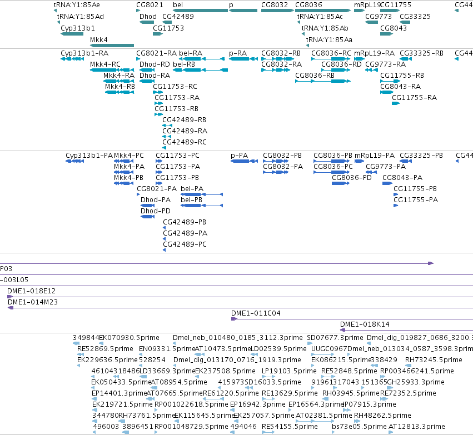Click the Dhod-PD protein label
This screenshot has height=435, width=473.
tap(156, 211)
